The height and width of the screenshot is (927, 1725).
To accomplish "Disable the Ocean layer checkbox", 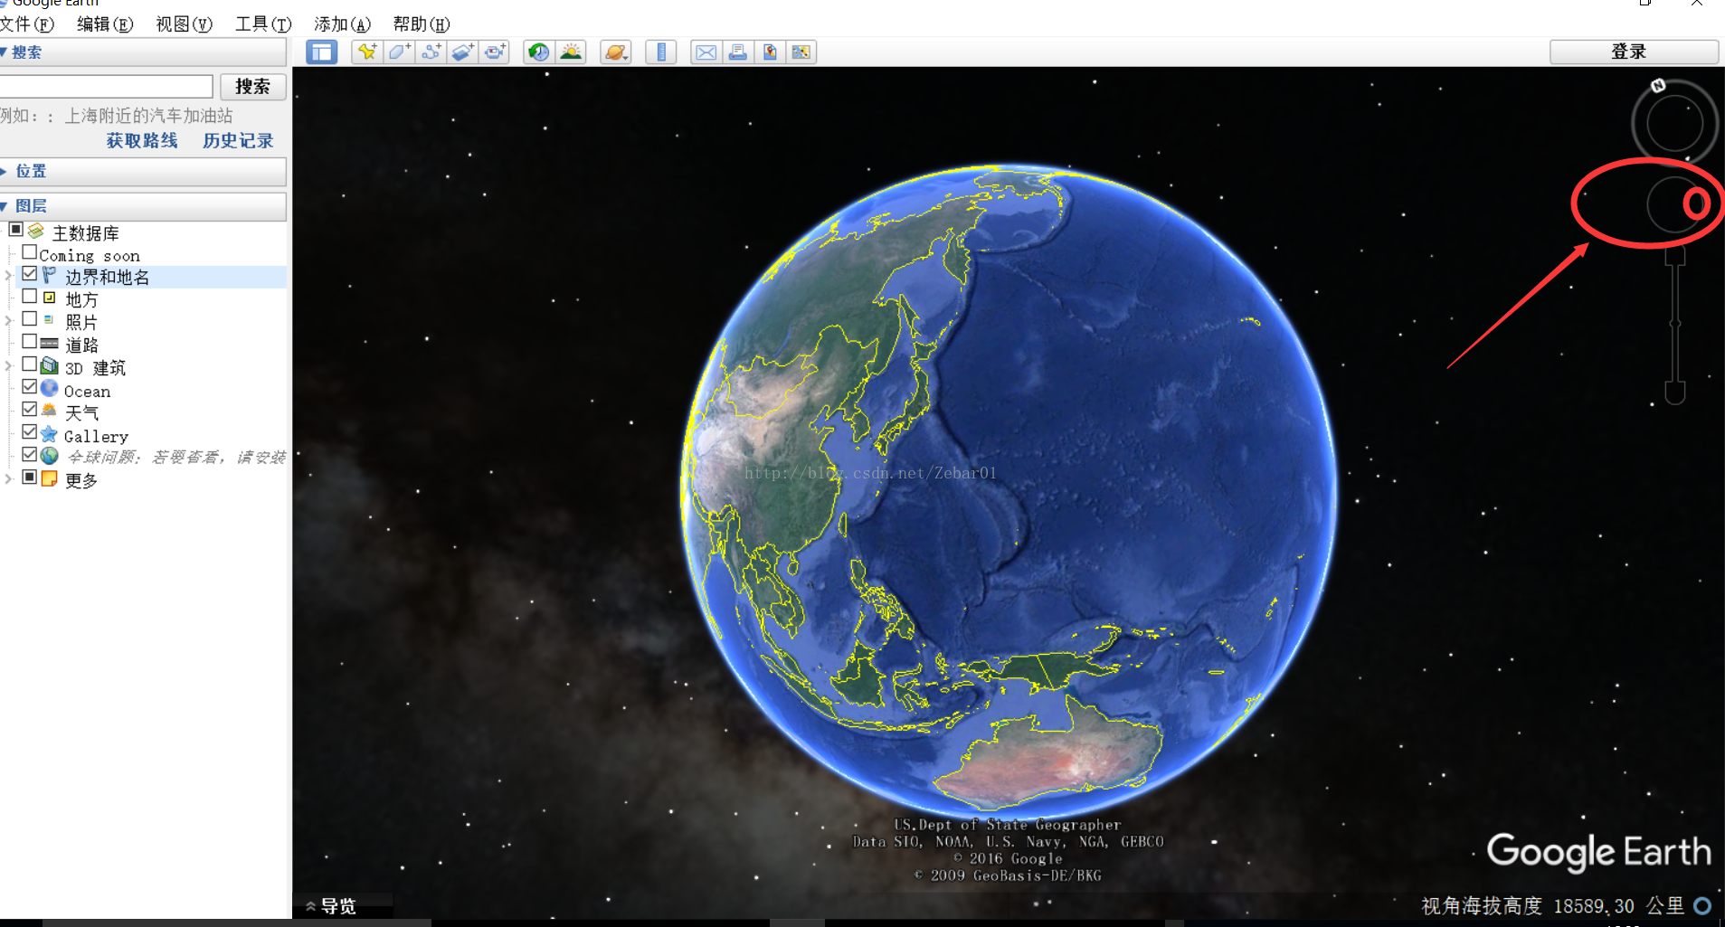I will [x=30, y=387].
